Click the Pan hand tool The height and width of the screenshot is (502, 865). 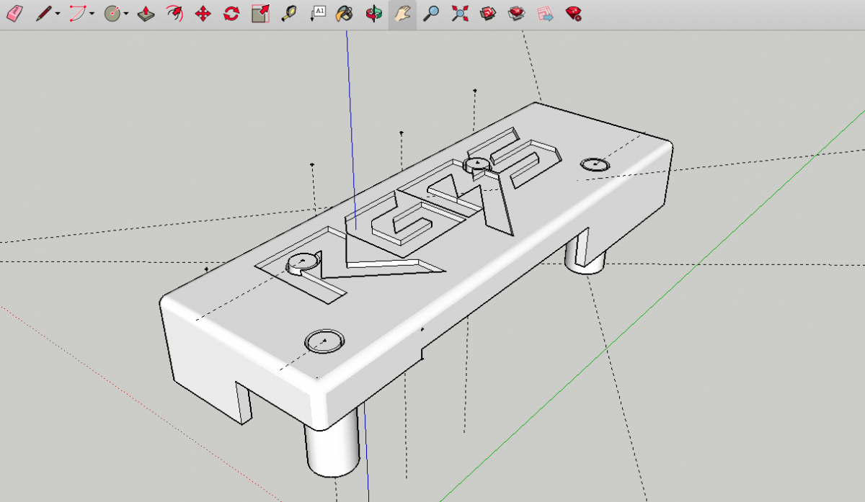402,13
